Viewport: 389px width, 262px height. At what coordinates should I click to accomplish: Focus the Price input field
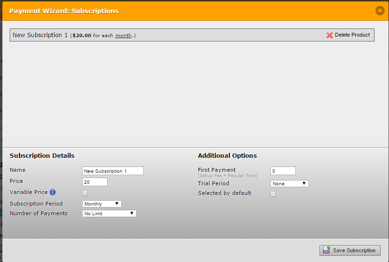[95, 182]
